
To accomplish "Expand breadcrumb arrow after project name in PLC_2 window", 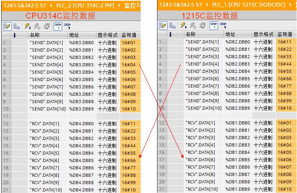I will [51, 5].
